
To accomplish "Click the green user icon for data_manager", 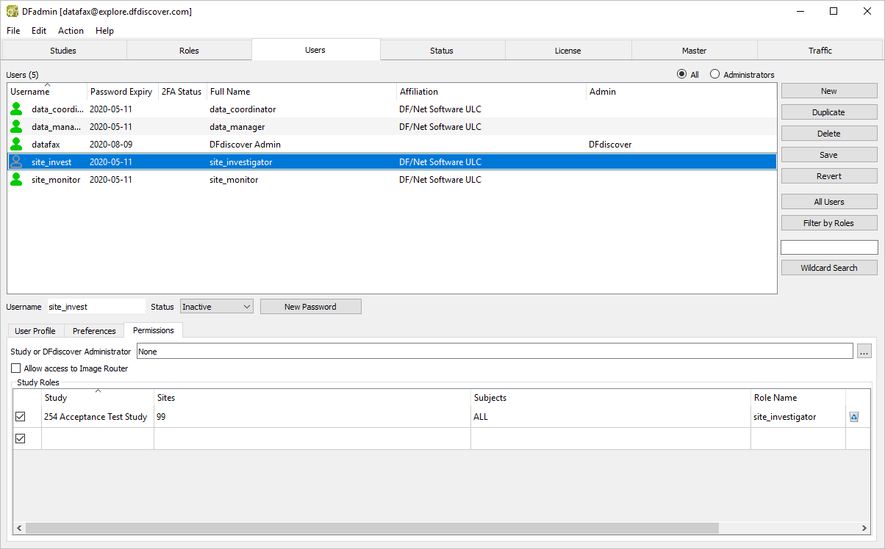I will coord(16,127).
